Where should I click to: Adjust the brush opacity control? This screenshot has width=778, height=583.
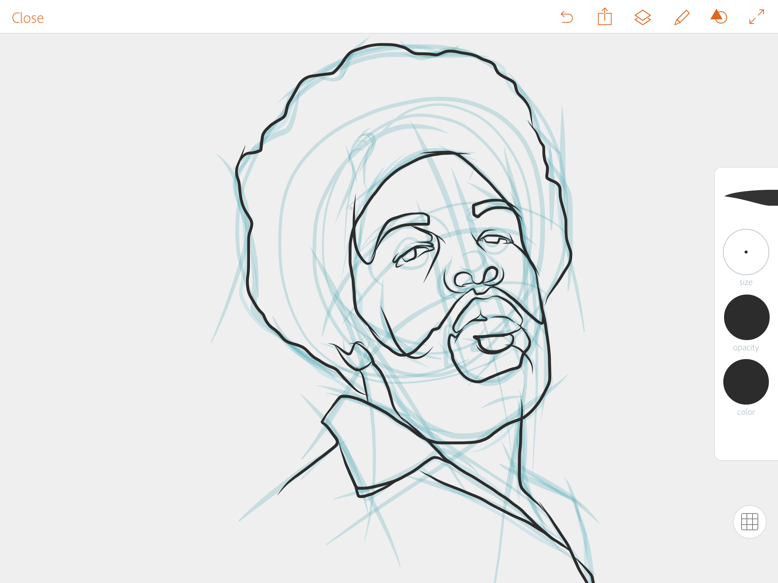(x=746, y=317)
